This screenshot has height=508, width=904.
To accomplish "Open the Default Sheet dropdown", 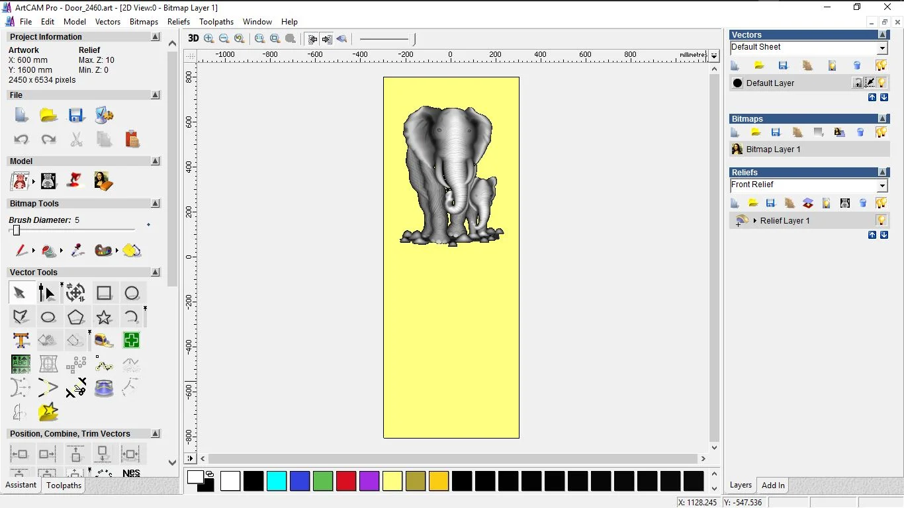I will 882,48.
